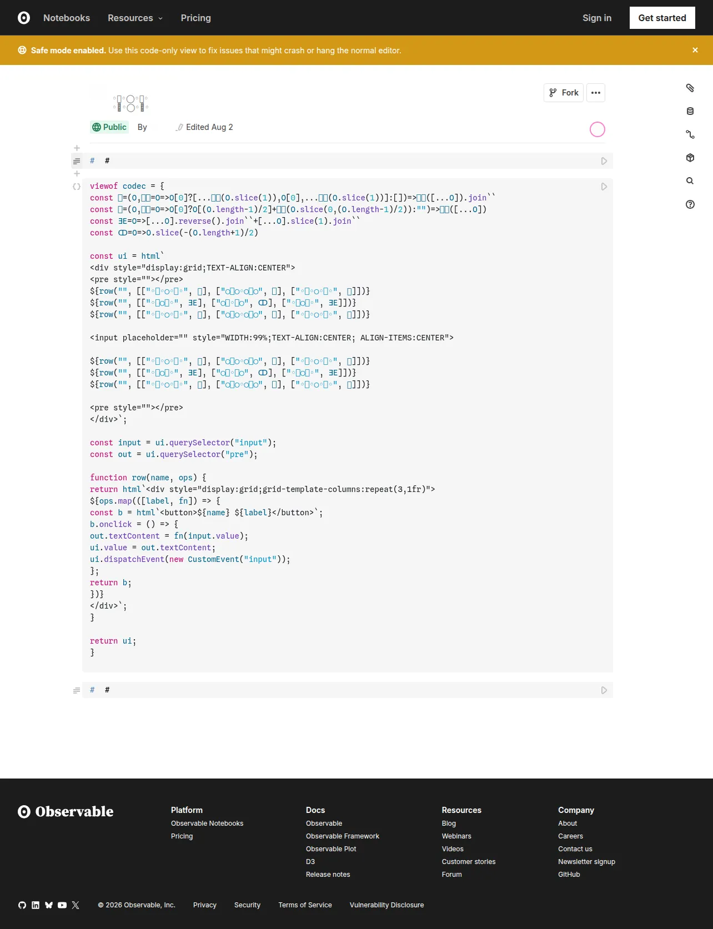This screenshot has height=929, width=713.
Task: Open the Videos link
Action: tap(453, 849)
